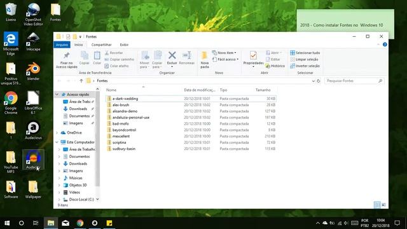407x229 pixels.
Task: Open the address bar history dropdown
Action: coord(313,81)
